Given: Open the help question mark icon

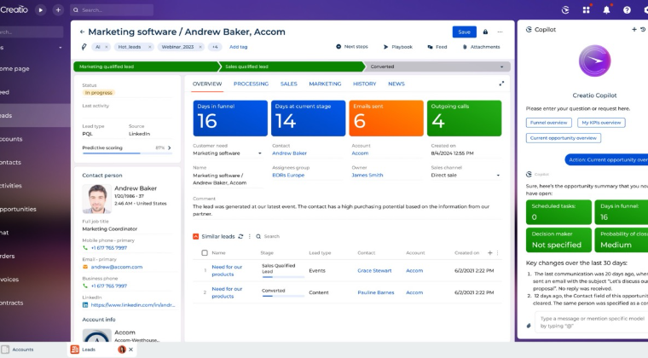Looking at the screenshot, I should (627, 10).
